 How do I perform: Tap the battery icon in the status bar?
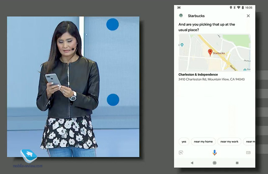point(243,8)
